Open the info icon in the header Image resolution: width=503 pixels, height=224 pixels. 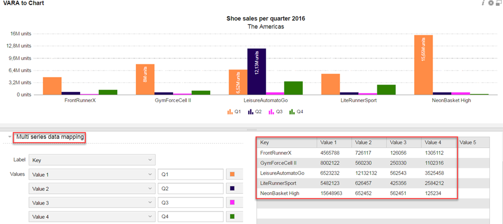click(x=483, y=3)
